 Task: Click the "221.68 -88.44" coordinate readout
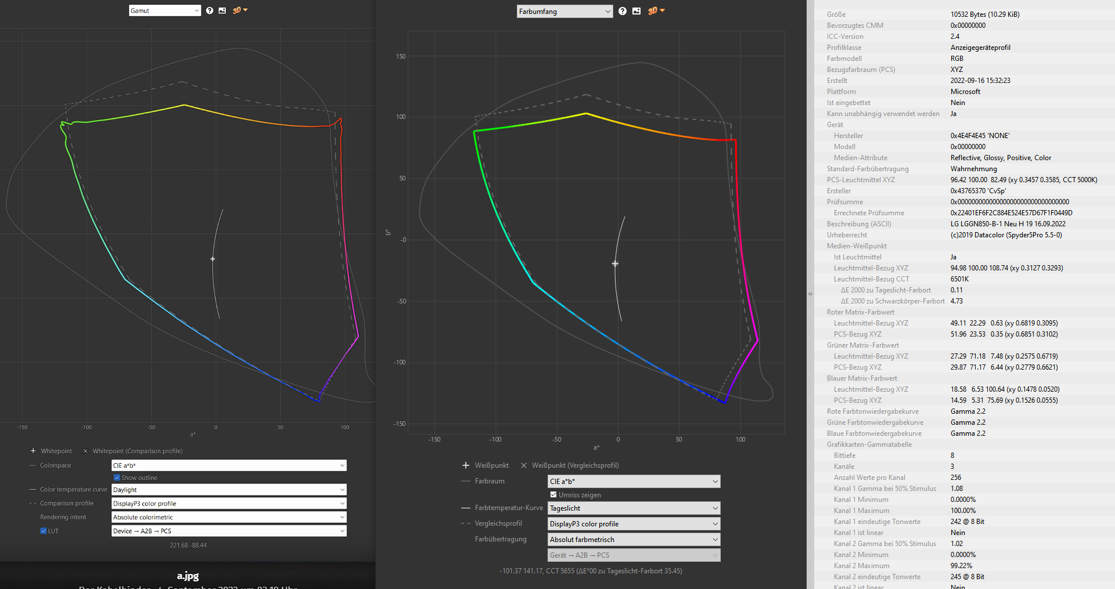(x=188, y=545)
